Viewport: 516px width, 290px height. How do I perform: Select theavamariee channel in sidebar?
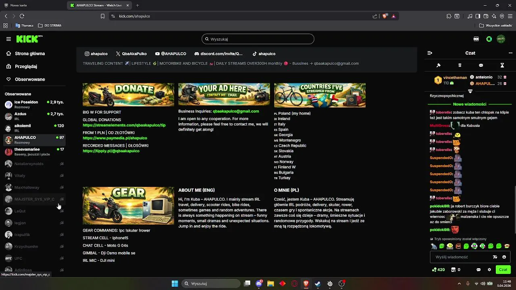(34, 151)
